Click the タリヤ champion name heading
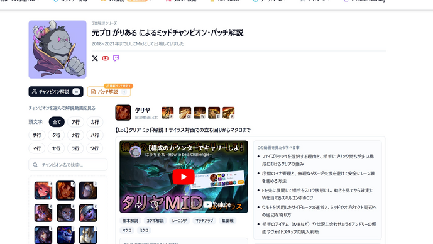433x244 pixels. [143, 110]
